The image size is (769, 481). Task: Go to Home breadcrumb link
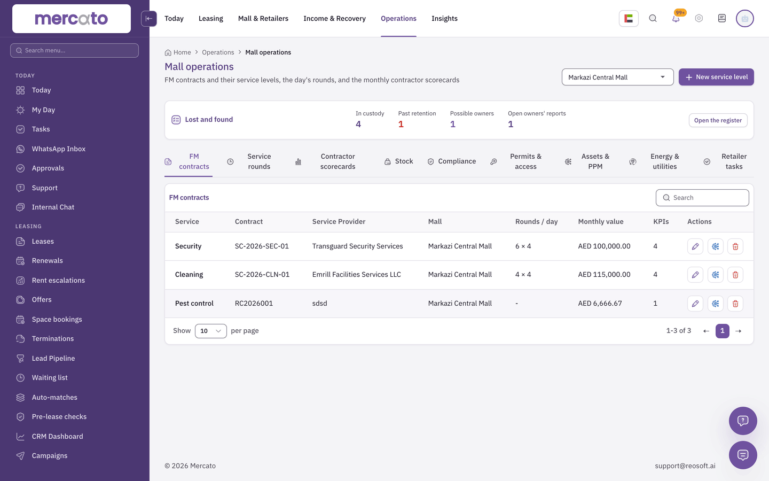click(x=178, y=52)
